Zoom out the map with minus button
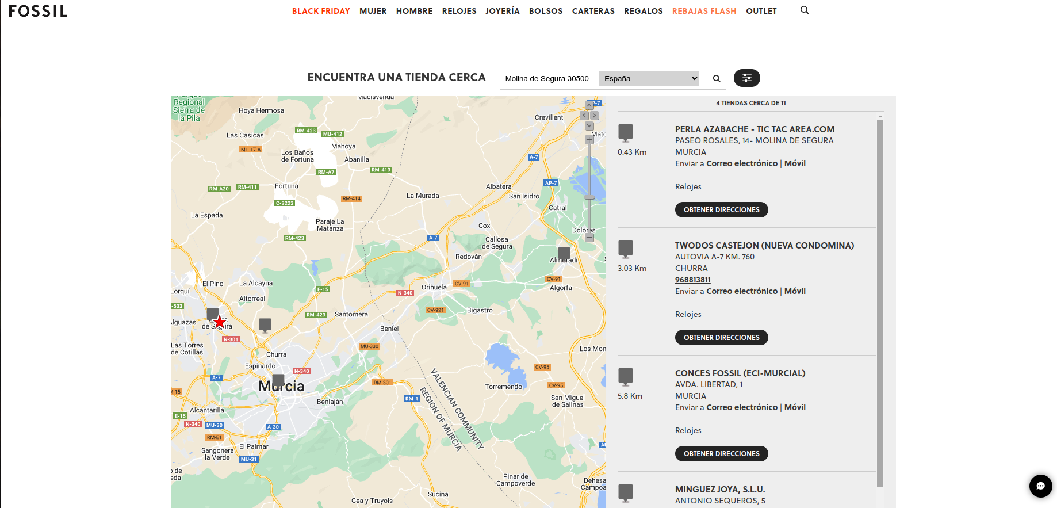Screen dimensions: 1057x508 (x=589, y=237)
